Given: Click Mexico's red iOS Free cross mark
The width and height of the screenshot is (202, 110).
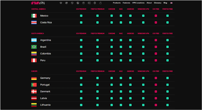Looking at the screenshot, I should pos(156,16).
